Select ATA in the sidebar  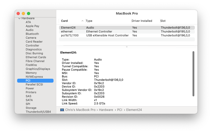28,22
